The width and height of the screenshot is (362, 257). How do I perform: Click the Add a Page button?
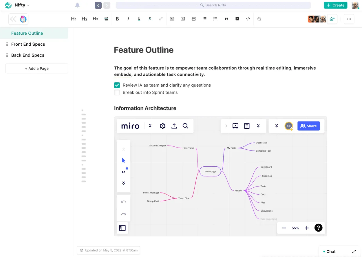click(x=36, y=68)
